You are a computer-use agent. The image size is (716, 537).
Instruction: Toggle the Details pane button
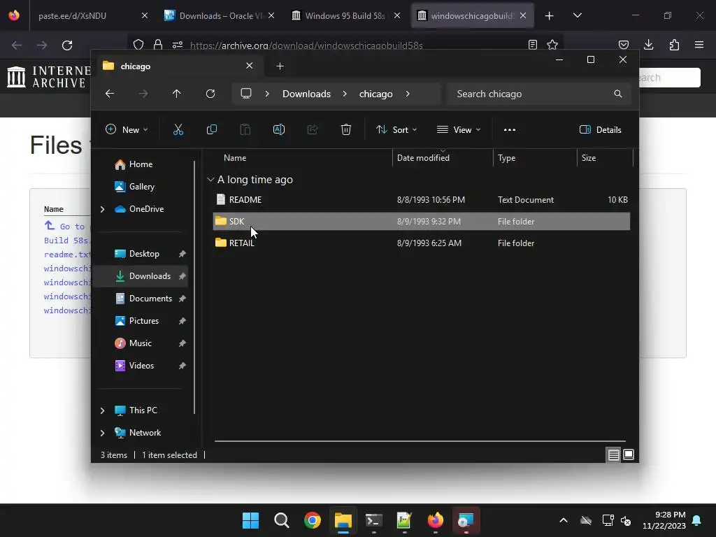click(601, 129)
